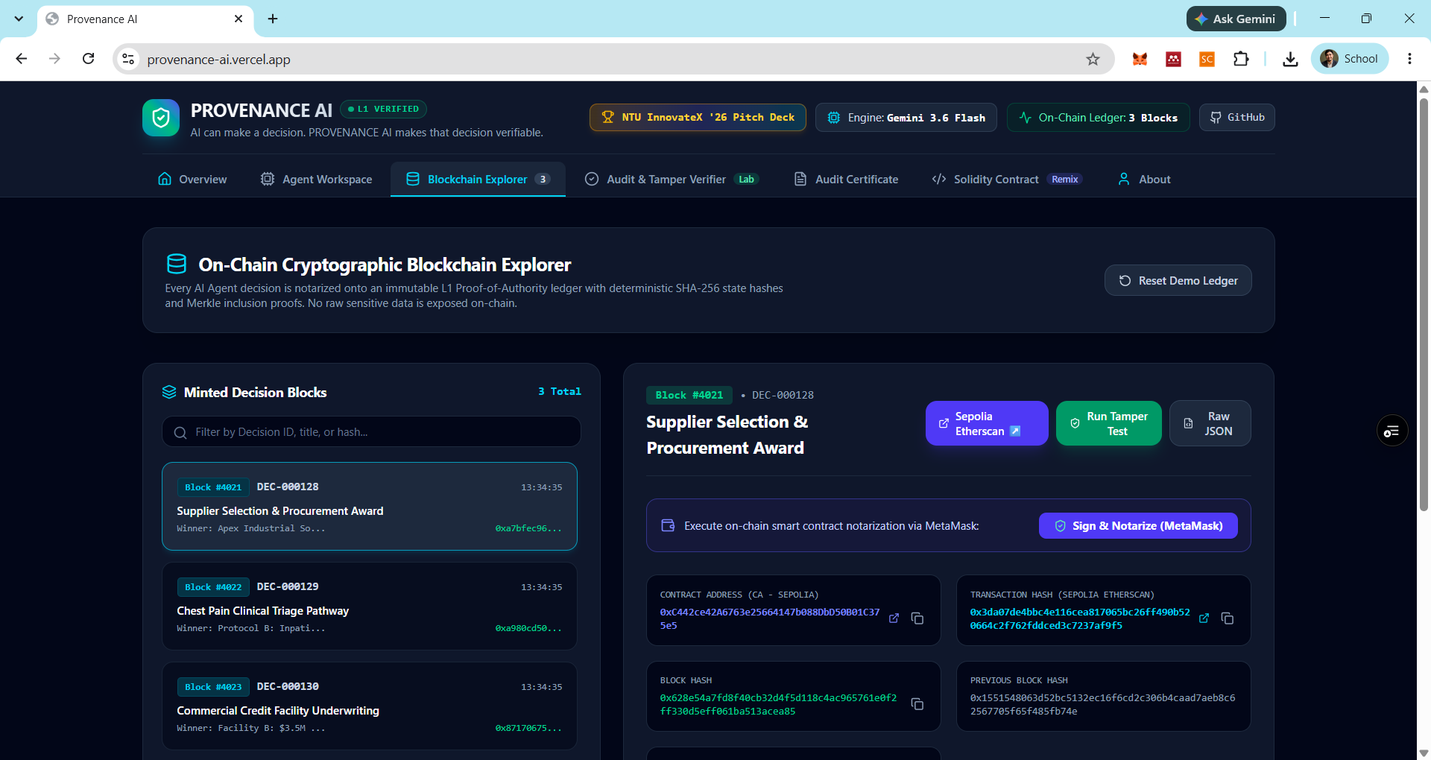
Task: Copy the transaction hash
Action: pyautogui.click(x=1228, y=618)
